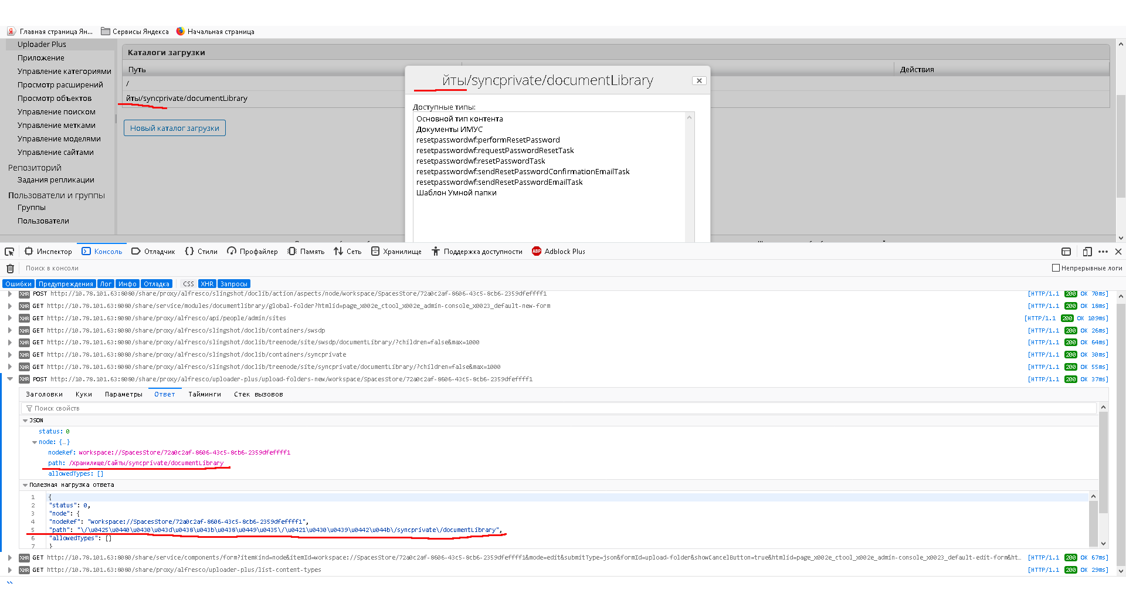Open the Начальная страница bookmark

pyautogui.click(x=215, y=32)
